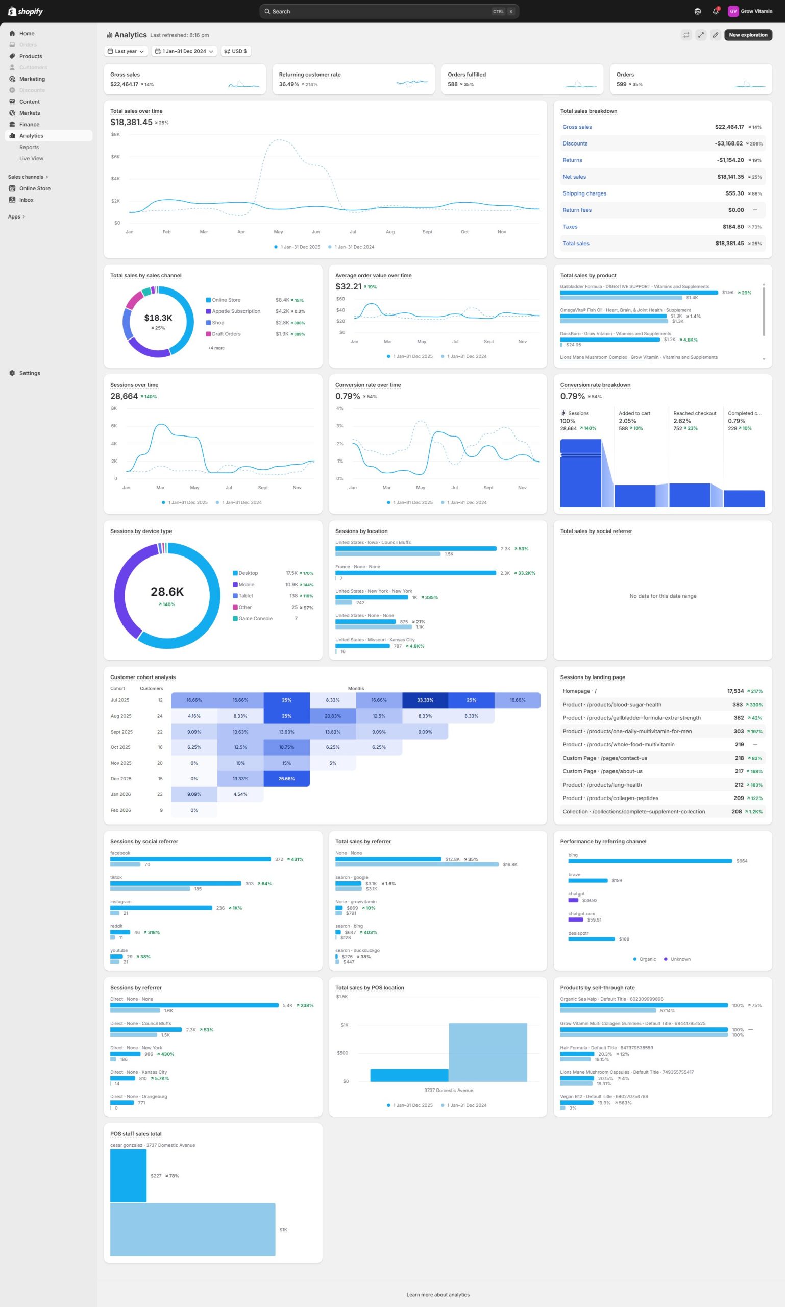785x1307 pixels.
Task: Open the 1 Jan–31 Dec 2024 comparison dropdown
Action: pos(184,52)
